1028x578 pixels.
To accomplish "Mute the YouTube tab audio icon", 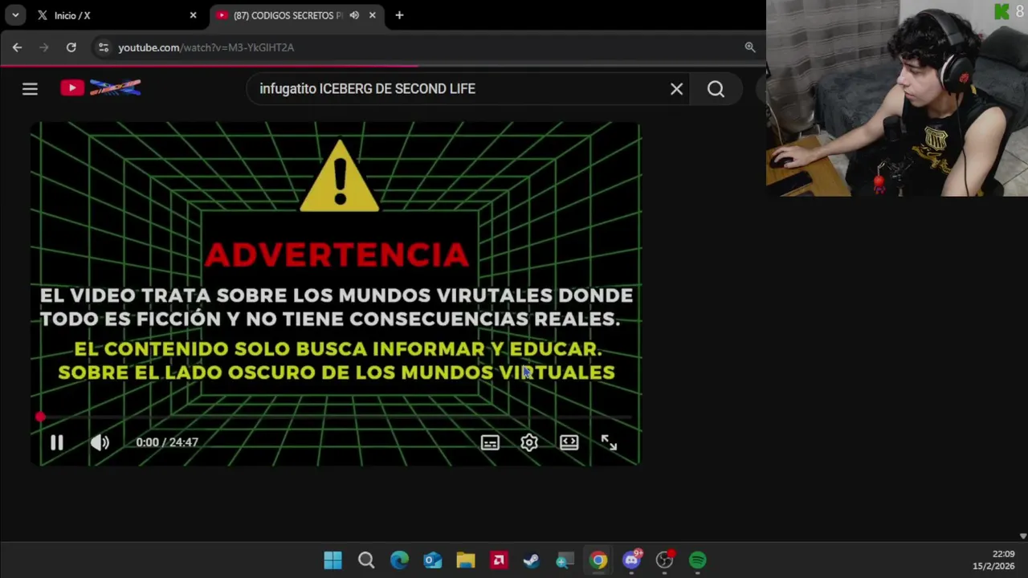I will tap(354, 15).
